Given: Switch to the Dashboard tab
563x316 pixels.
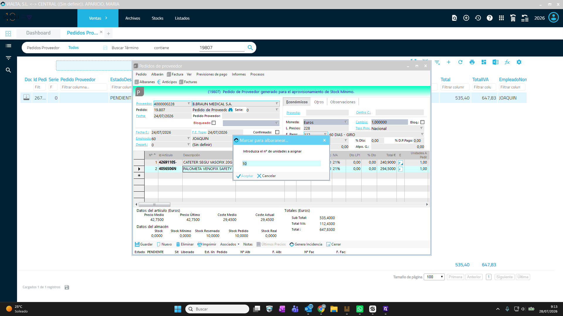Looking at the screenshot, I should [x=38, y=33].
